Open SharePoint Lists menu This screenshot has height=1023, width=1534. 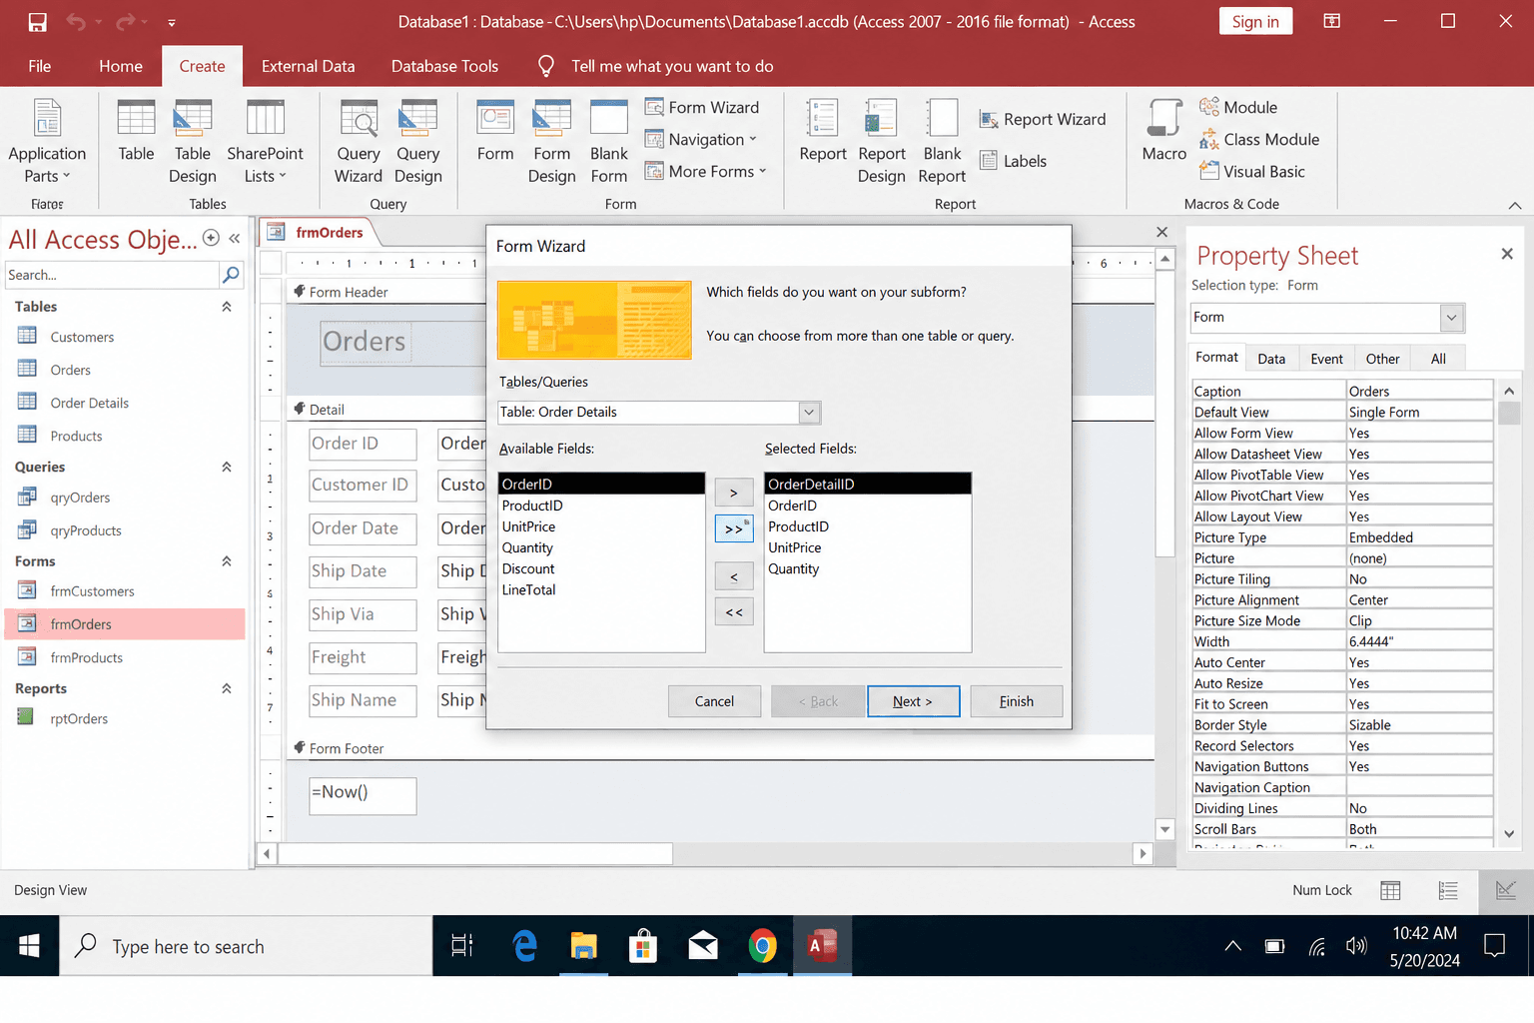265,141
